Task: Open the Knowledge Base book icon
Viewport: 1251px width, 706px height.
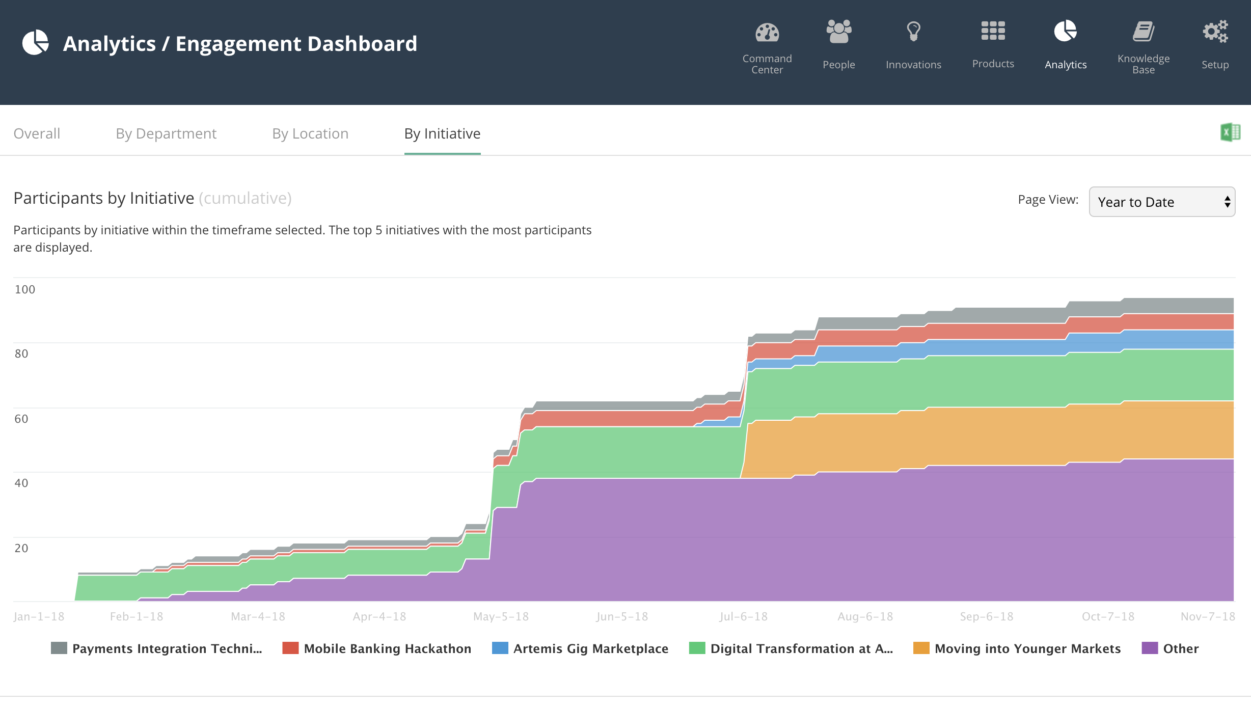Action: [1144, 32]
